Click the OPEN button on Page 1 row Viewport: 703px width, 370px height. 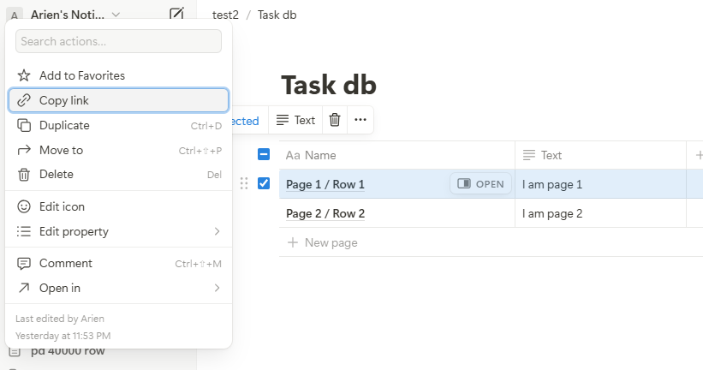point(480,183)
